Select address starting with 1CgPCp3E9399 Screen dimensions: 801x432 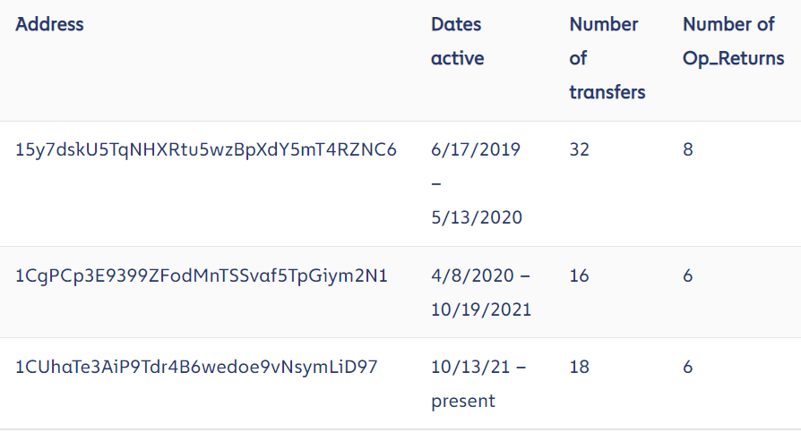point(202,276)
